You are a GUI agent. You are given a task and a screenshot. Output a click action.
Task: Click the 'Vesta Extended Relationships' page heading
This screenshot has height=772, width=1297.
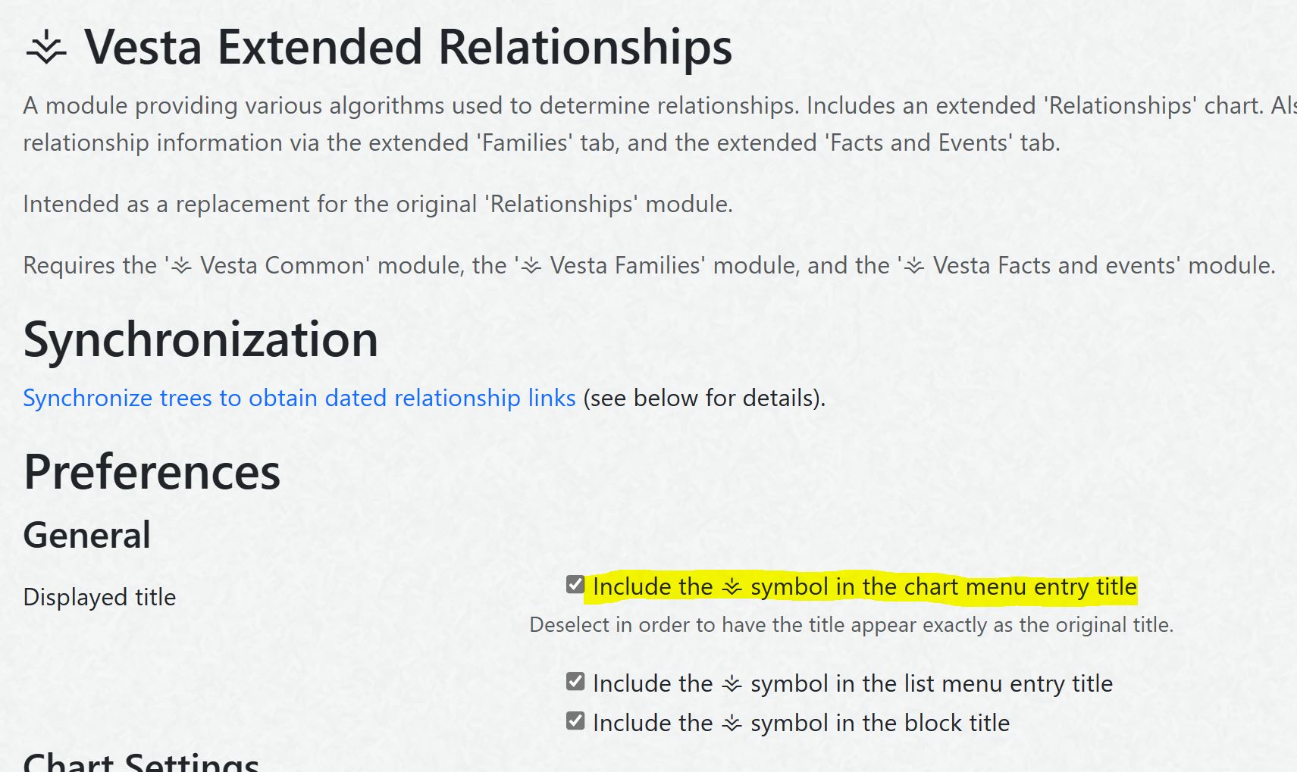(409, 47)
